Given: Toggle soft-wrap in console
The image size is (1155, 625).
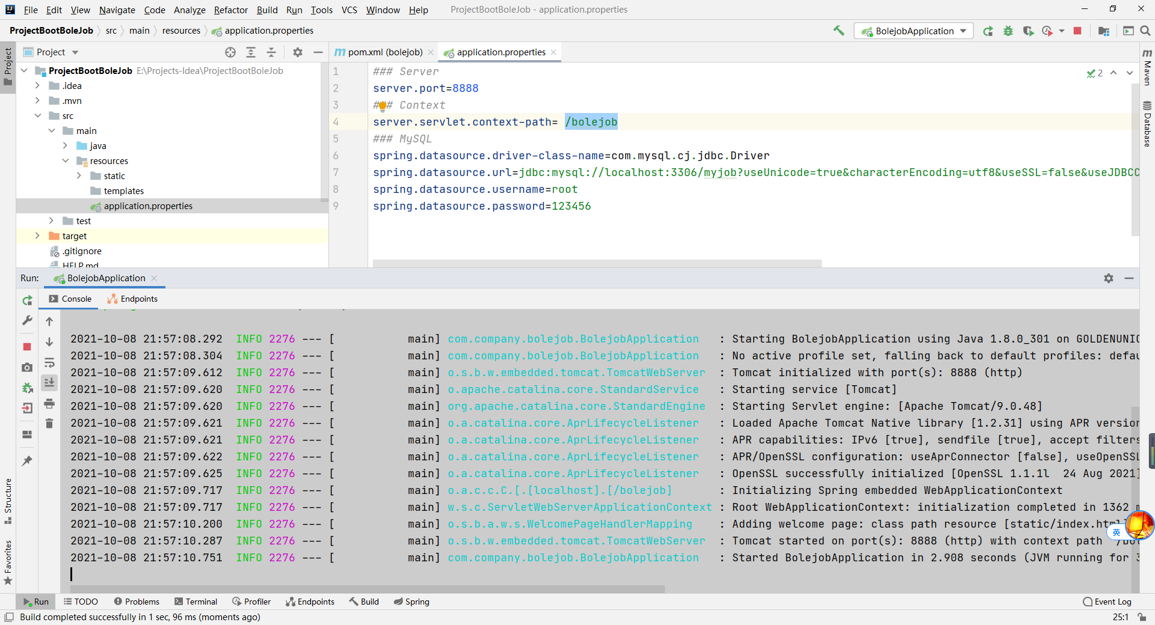Looking at the screenshot, I should (49, 362).
